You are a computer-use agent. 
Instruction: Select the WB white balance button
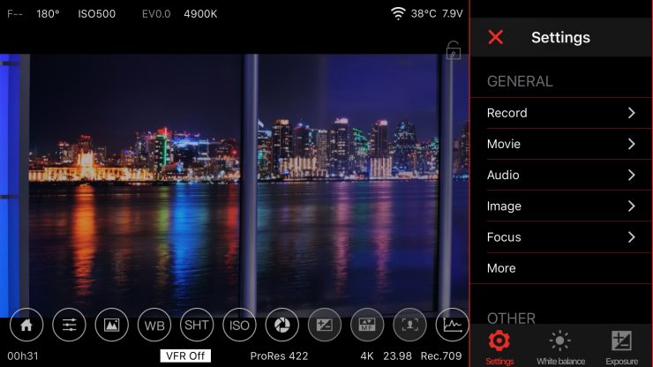click(x=154, y=326)
